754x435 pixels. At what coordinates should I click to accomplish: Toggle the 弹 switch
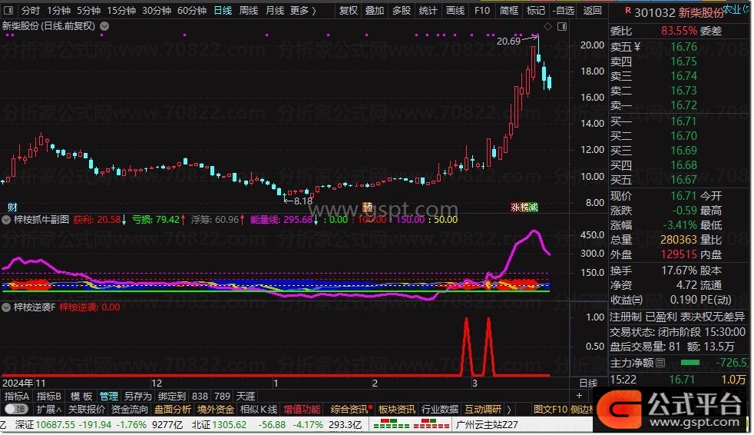pyautogui.click(x=16, y=410)
